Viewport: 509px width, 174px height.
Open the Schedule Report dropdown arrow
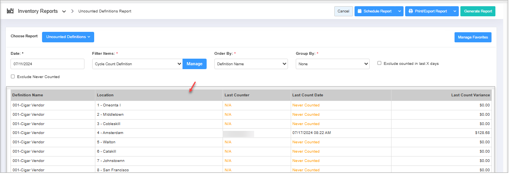point(399,11)
